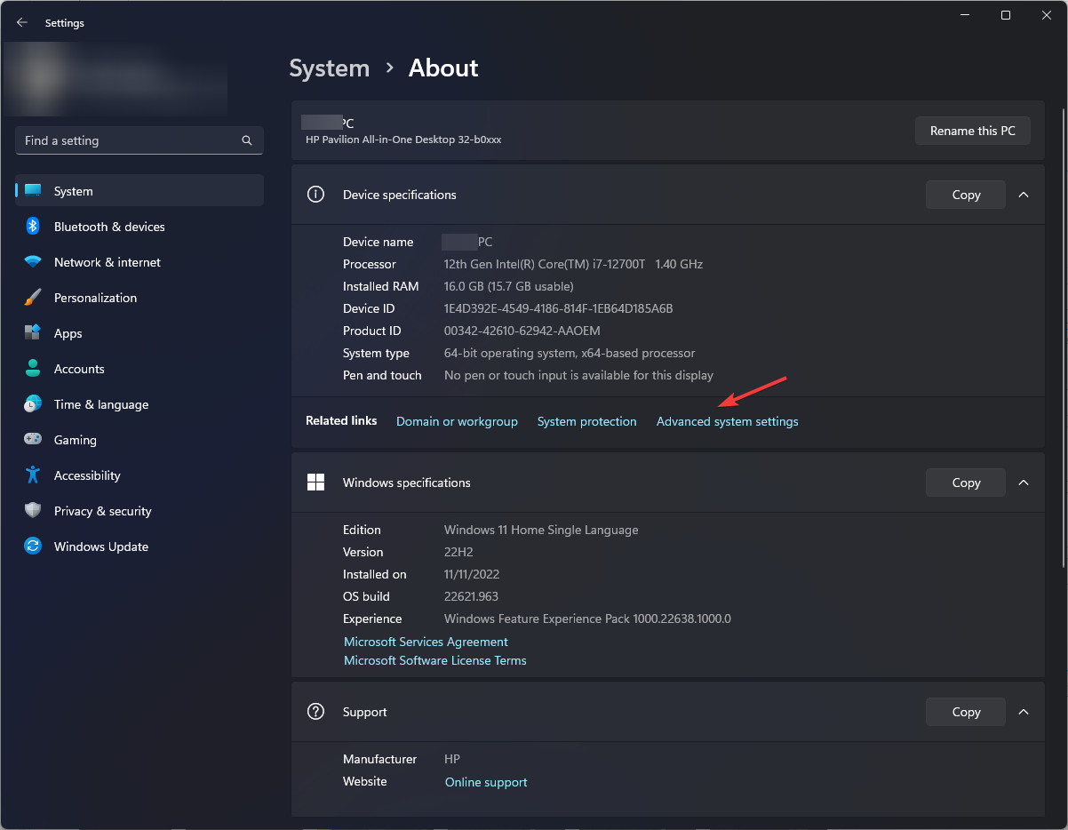This screenshot has height=830, width=1068.
Task: Click the Personalization paintbrush icon
Action: [33, 297]
